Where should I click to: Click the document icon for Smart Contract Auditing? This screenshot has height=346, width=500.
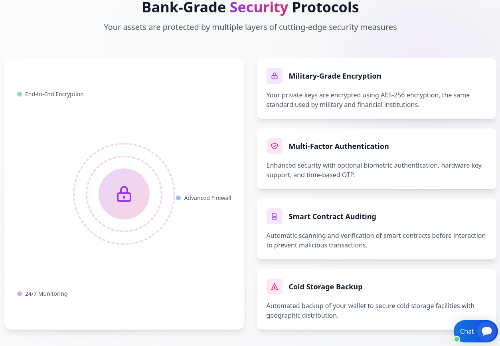click(274, 216)
